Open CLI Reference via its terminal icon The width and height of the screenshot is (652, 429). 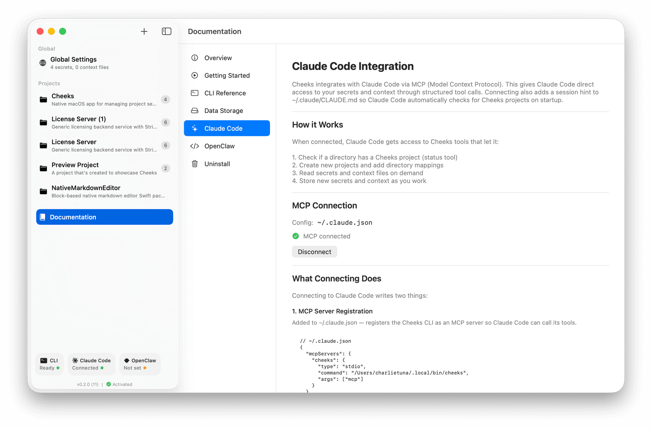[x=195, y=93]
